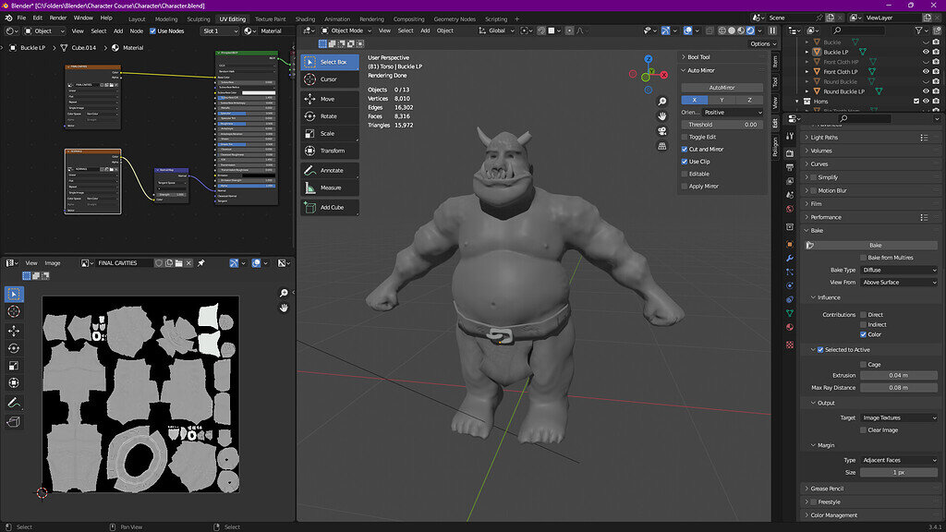946x532 pixels.
Task: Hide the Front Cloth LP object in the outliner
Action: point(926,71)
